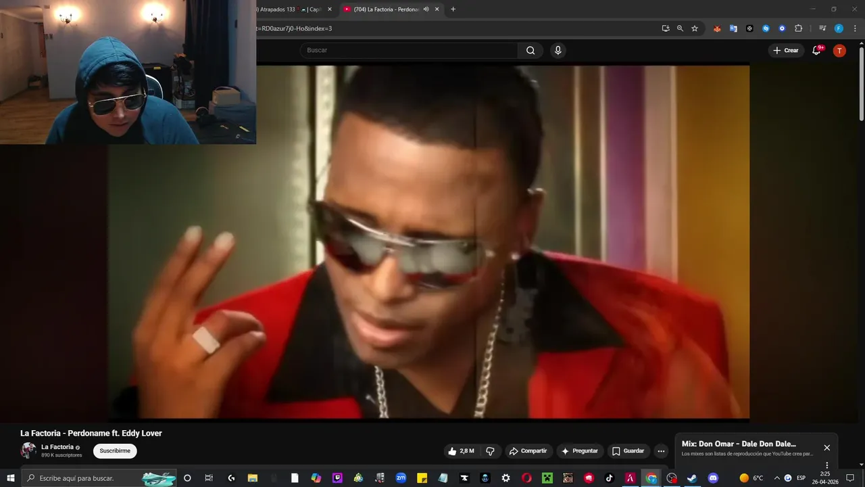Click the La Factoria channel avatar

click(x=28, y=450)
